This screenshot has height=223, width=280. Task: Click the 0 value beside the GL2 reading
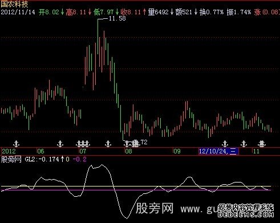[x=67, y=159]
